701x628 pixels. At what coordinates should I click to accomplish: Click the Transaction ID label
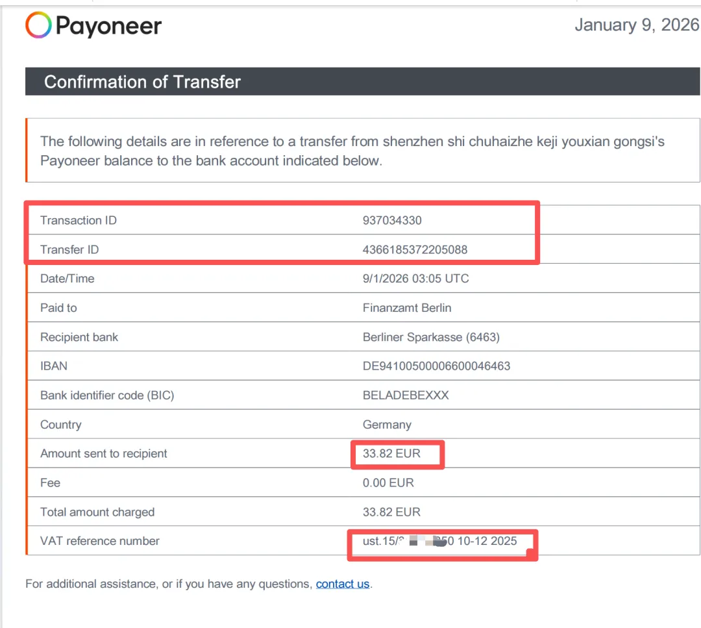click(79, 220)
